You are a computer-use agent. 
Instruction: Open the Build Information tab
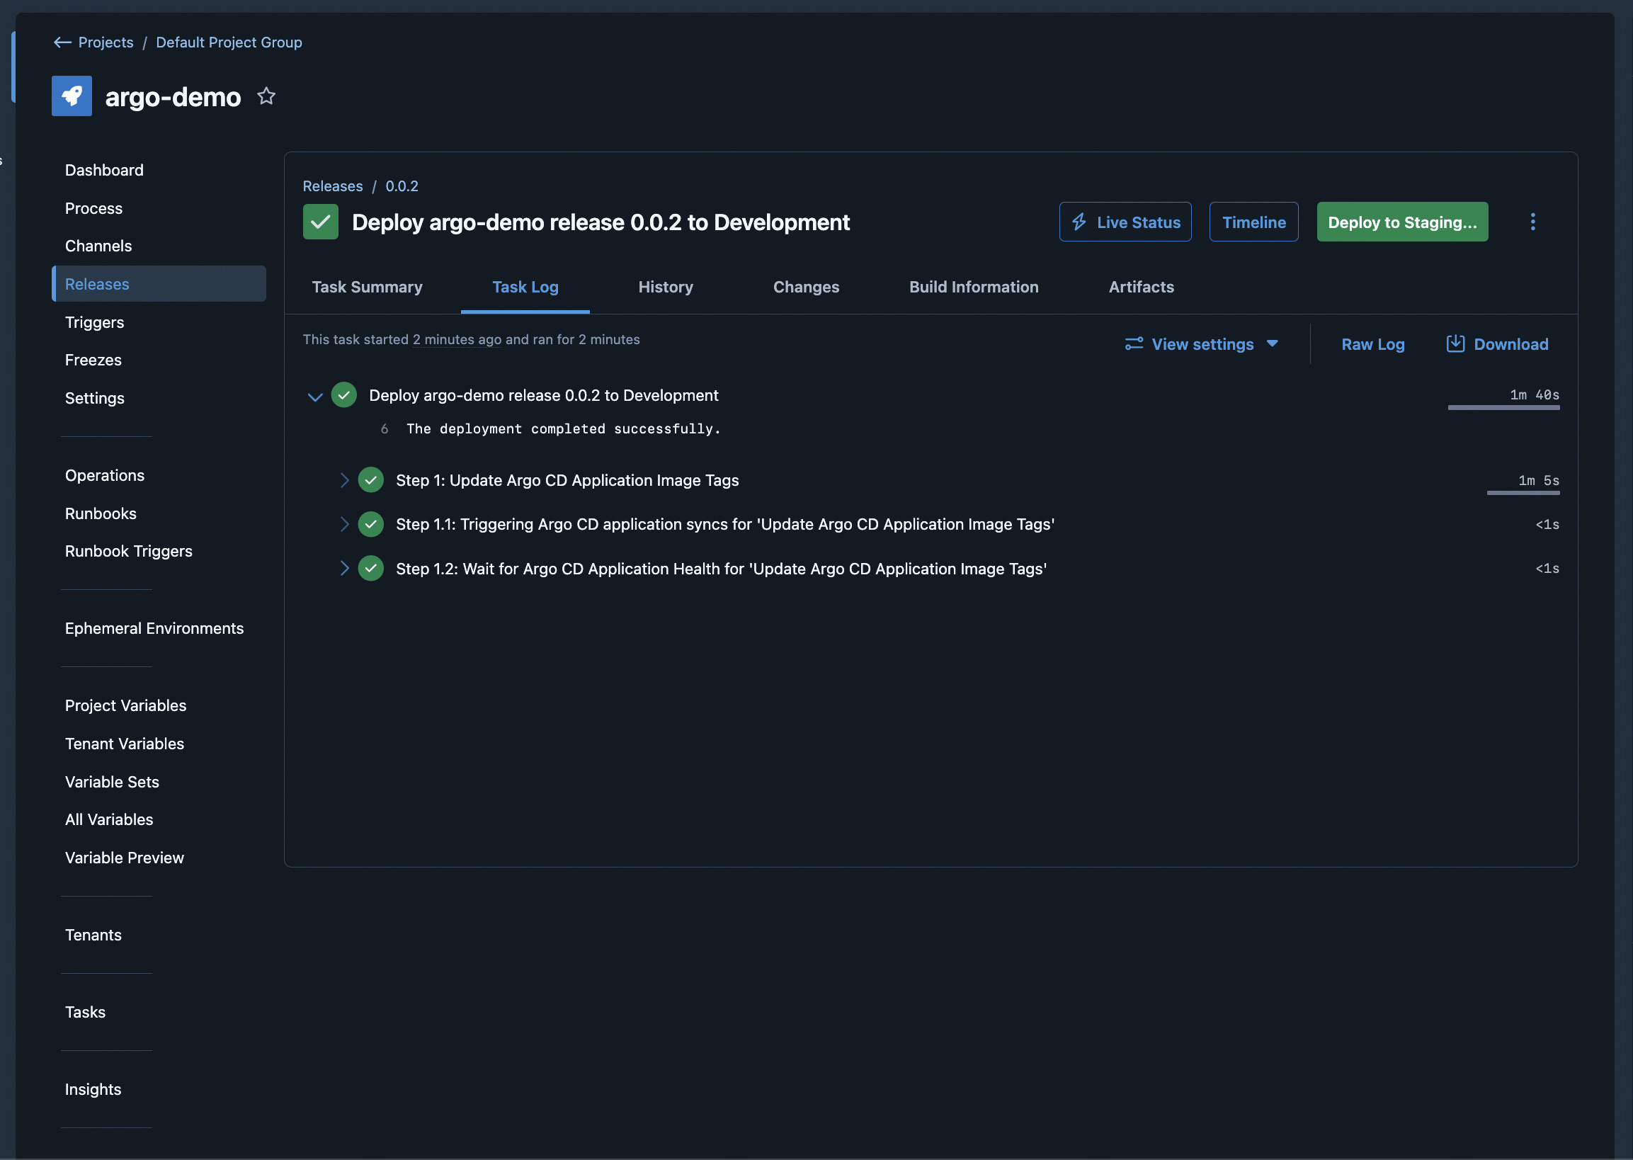point(974,287)
